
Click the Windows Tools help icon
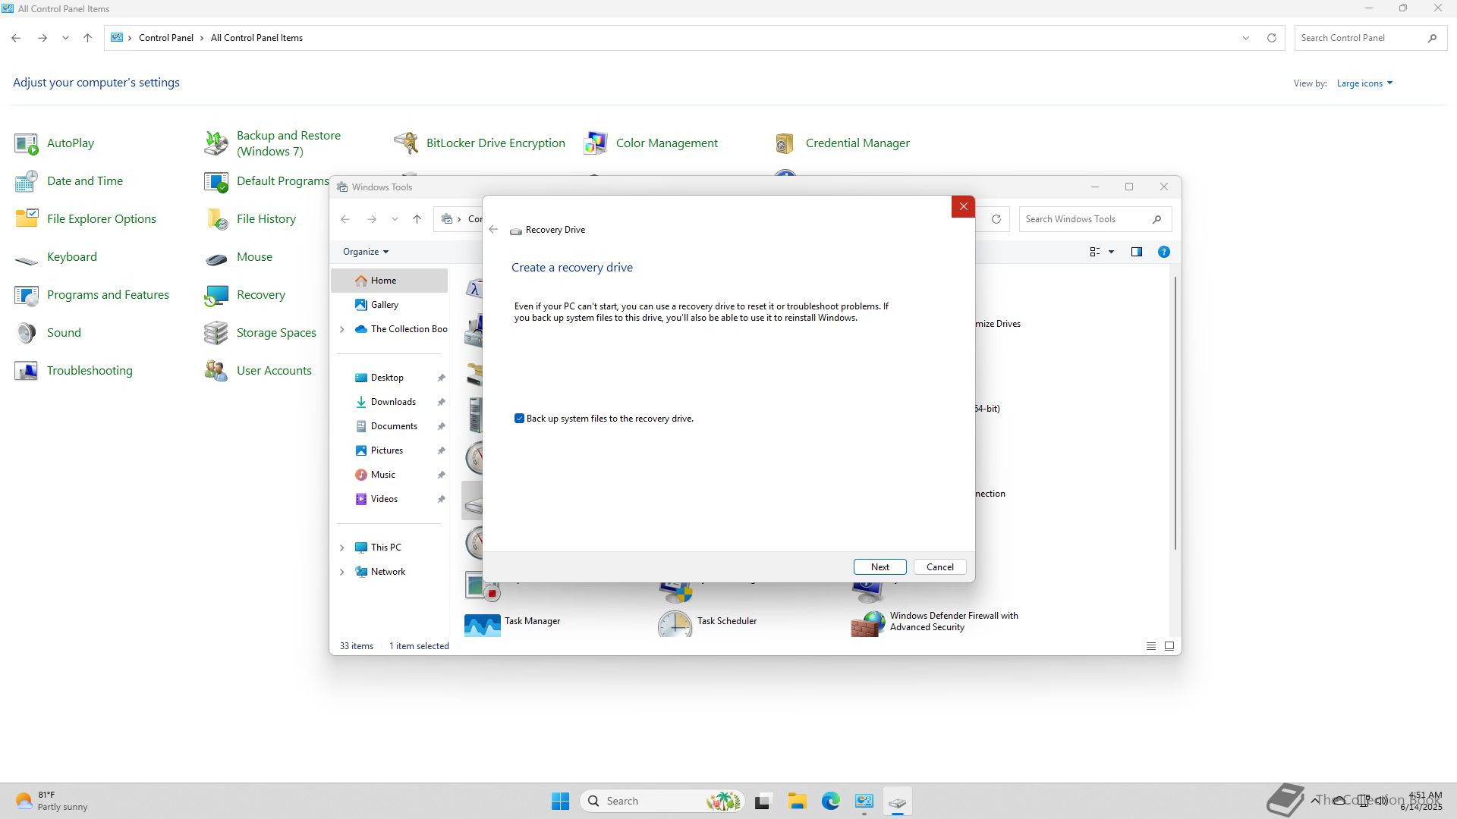coord(1163,252)
